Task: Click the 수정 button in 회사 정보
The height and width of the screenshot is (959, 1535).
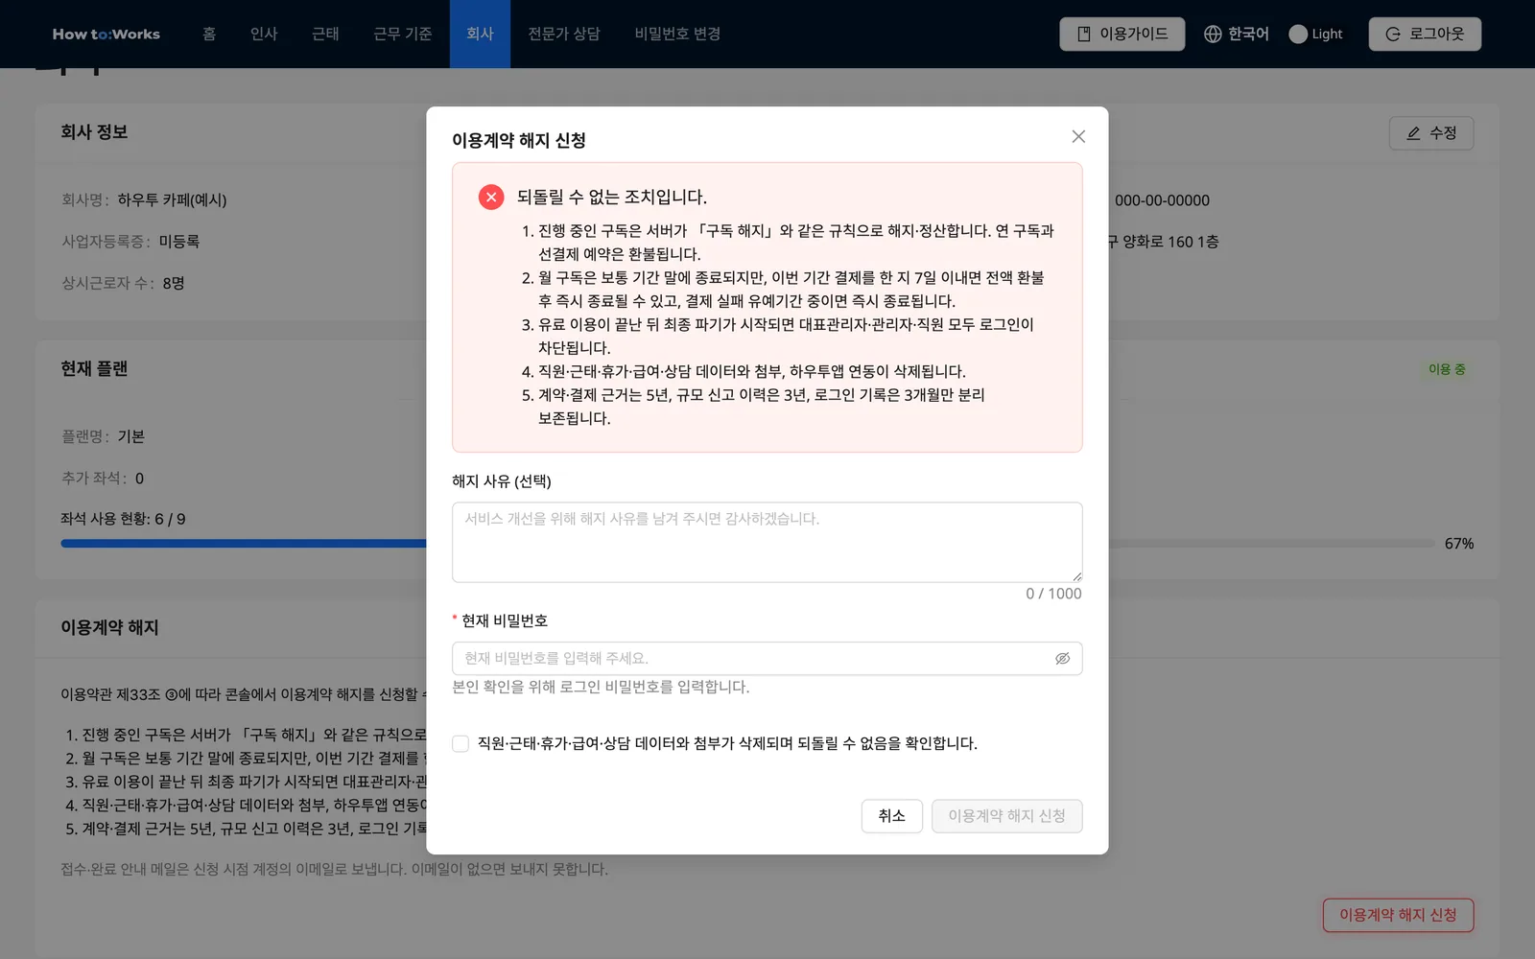Action: 1431,133
